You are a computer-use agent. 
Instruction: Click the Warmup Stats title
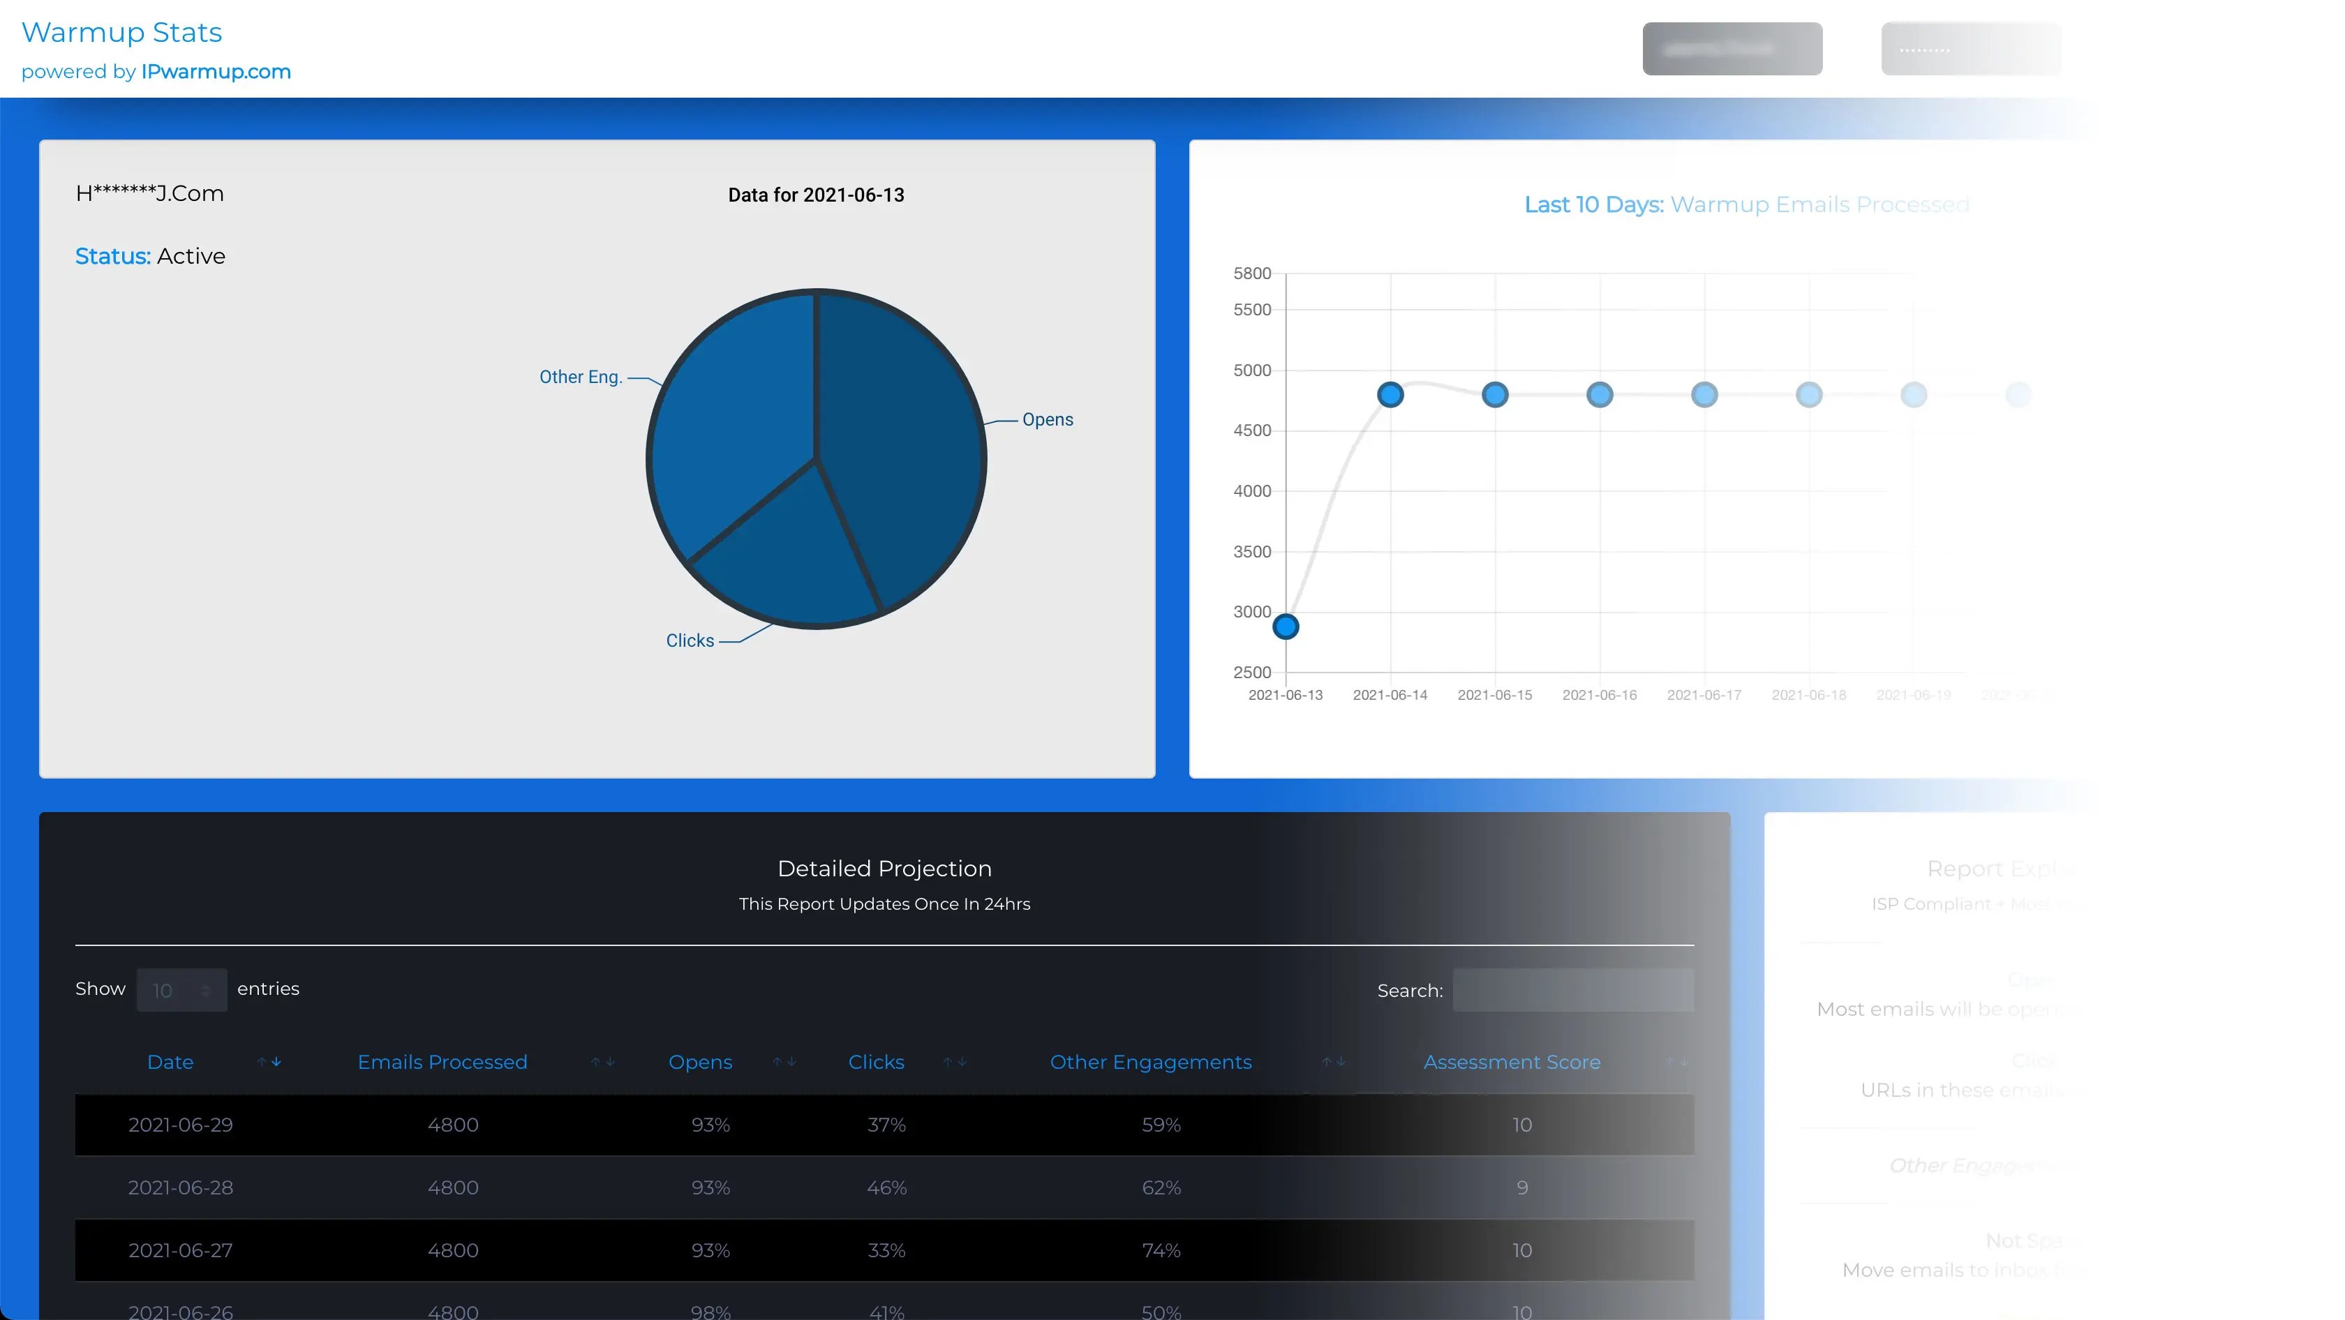[121, 33]
